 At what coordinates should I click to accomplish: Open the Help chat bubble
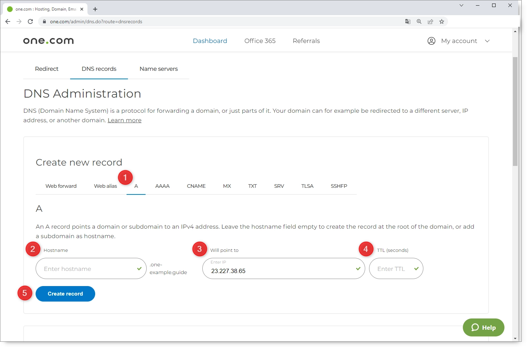[483, 327]
